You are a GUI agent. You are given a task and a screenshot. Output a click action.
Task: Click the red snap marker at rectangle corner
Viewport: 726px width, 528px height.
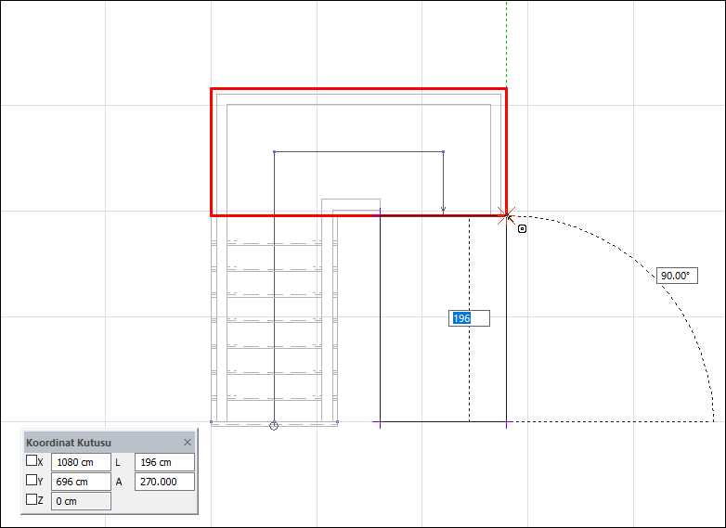(x=506, y=215)
